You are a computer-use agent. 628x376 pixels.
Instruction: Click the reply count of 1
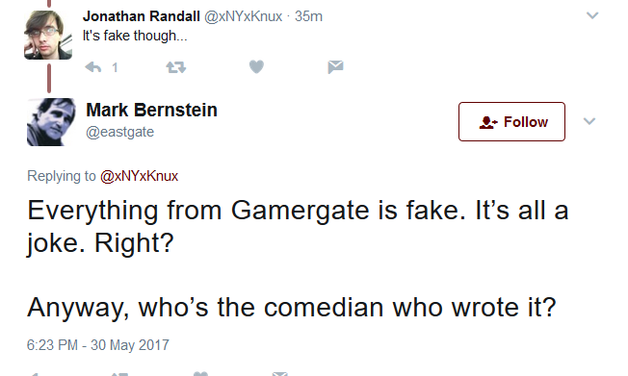click(x=115, y=67)
